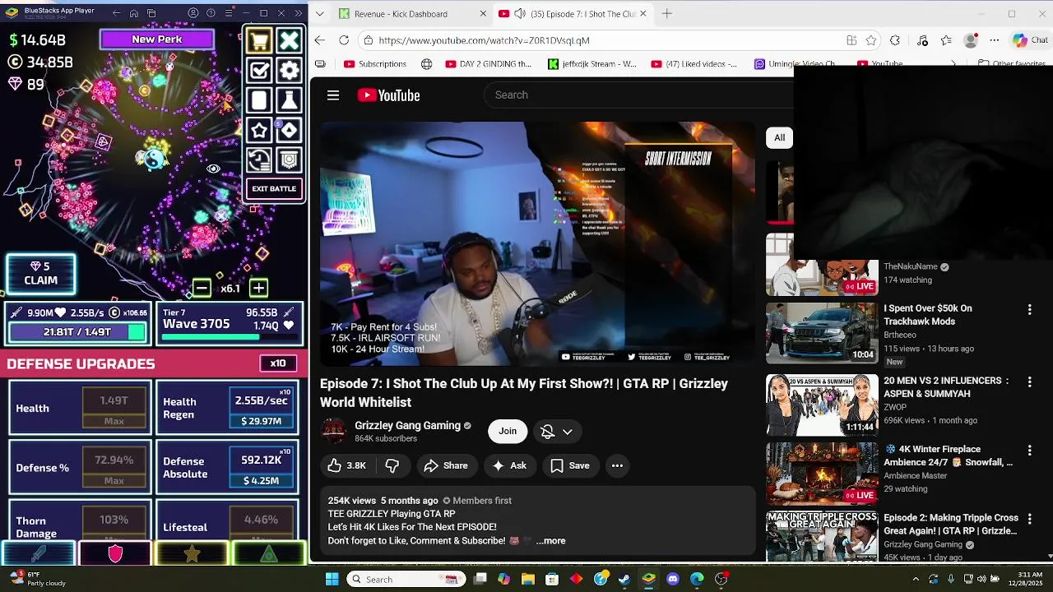Open Windows Start menu
Image resolution: width=1053 pixels, height=592 pixels.
pos(332,579)
